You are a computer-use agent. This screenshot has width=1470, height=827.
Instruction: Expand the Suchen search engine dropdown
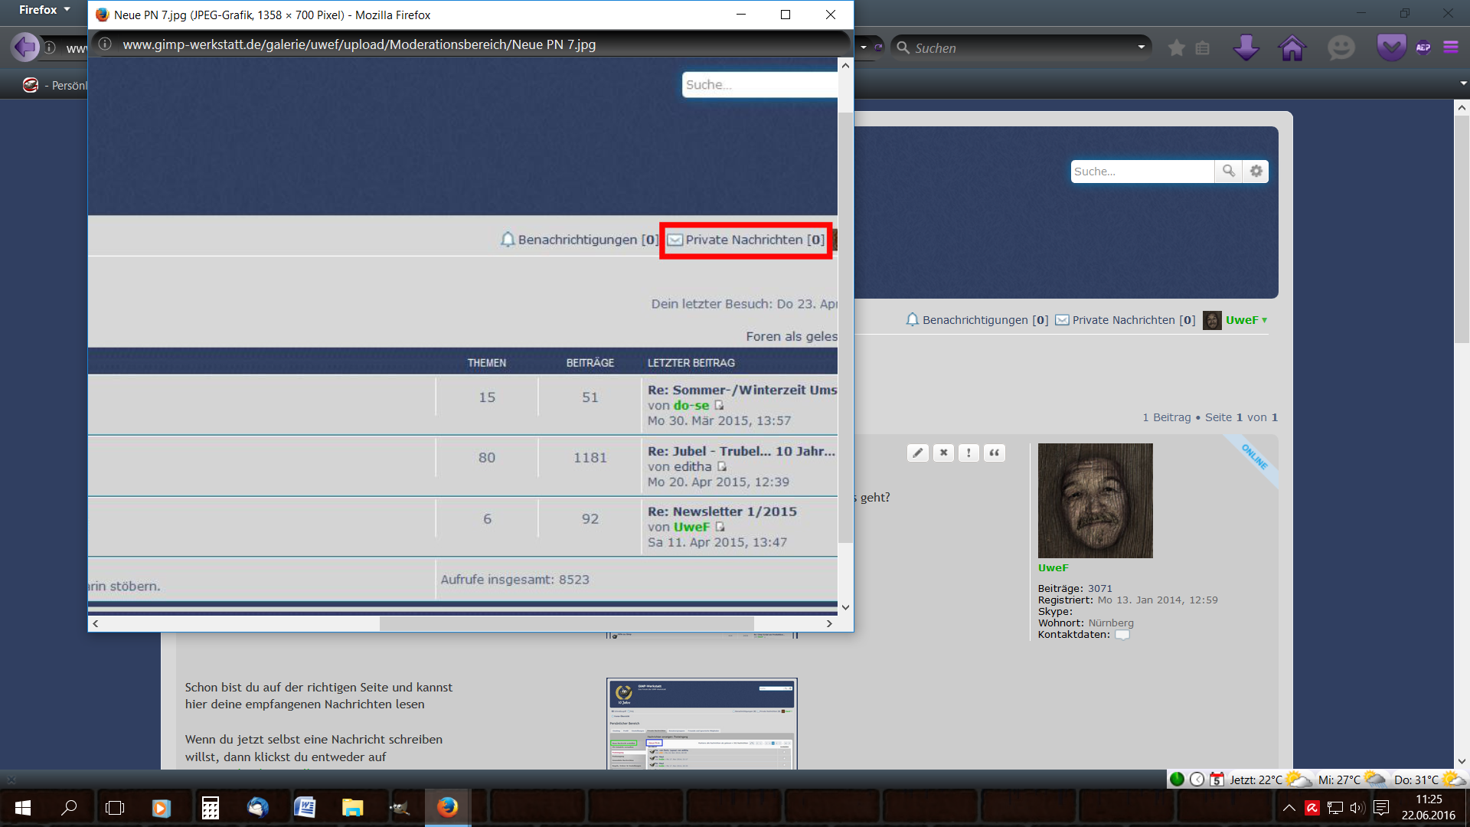coord(1141,47)
